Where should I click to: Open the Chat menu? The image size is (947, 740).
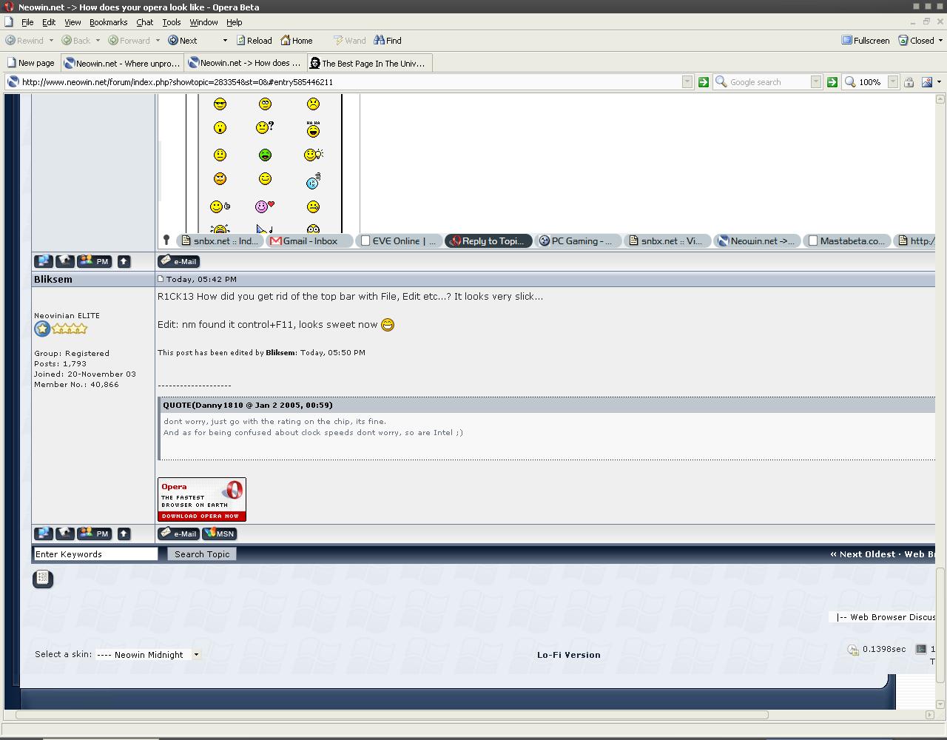[145, 22]
